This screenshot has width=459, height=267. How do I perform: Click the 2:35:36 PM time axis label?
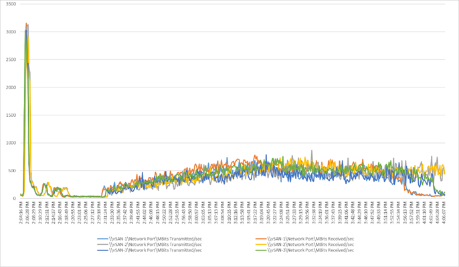pos(118,212)
